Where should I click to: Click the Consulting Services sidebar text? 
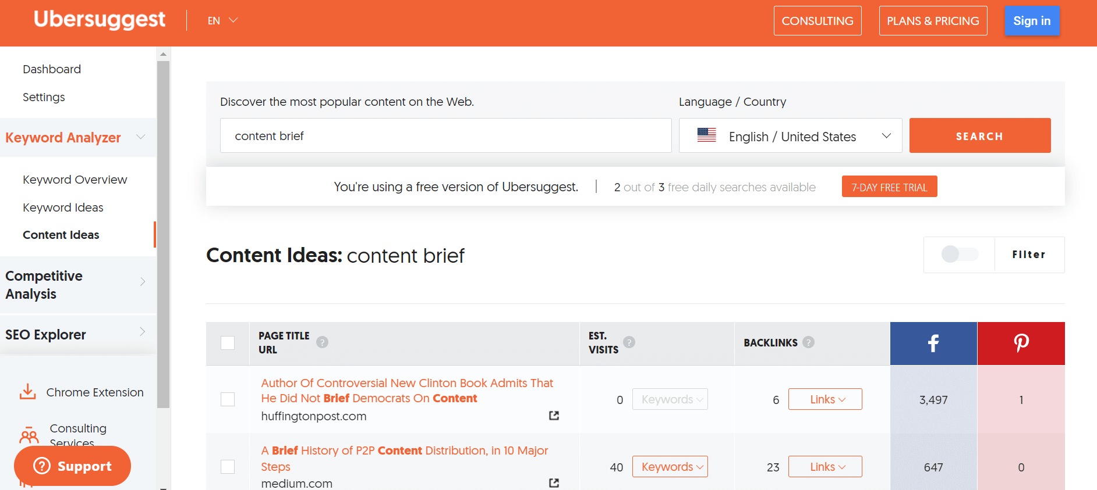(x=78, y=436)
